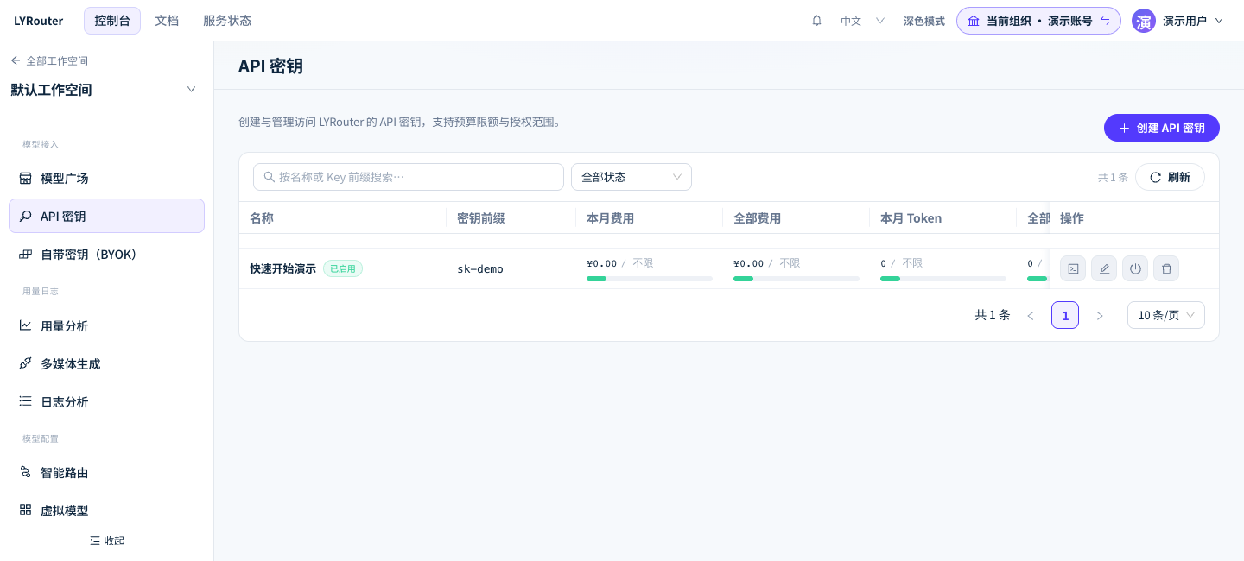Click the 创建 API 密钥 button
Viewport: 1244px width, 561px height.
[x=1161, y=128]
